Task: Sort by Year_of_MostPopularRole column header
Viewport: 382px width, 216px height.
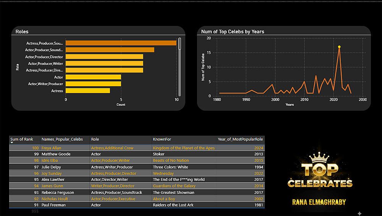Action: [x=240, y=139]
